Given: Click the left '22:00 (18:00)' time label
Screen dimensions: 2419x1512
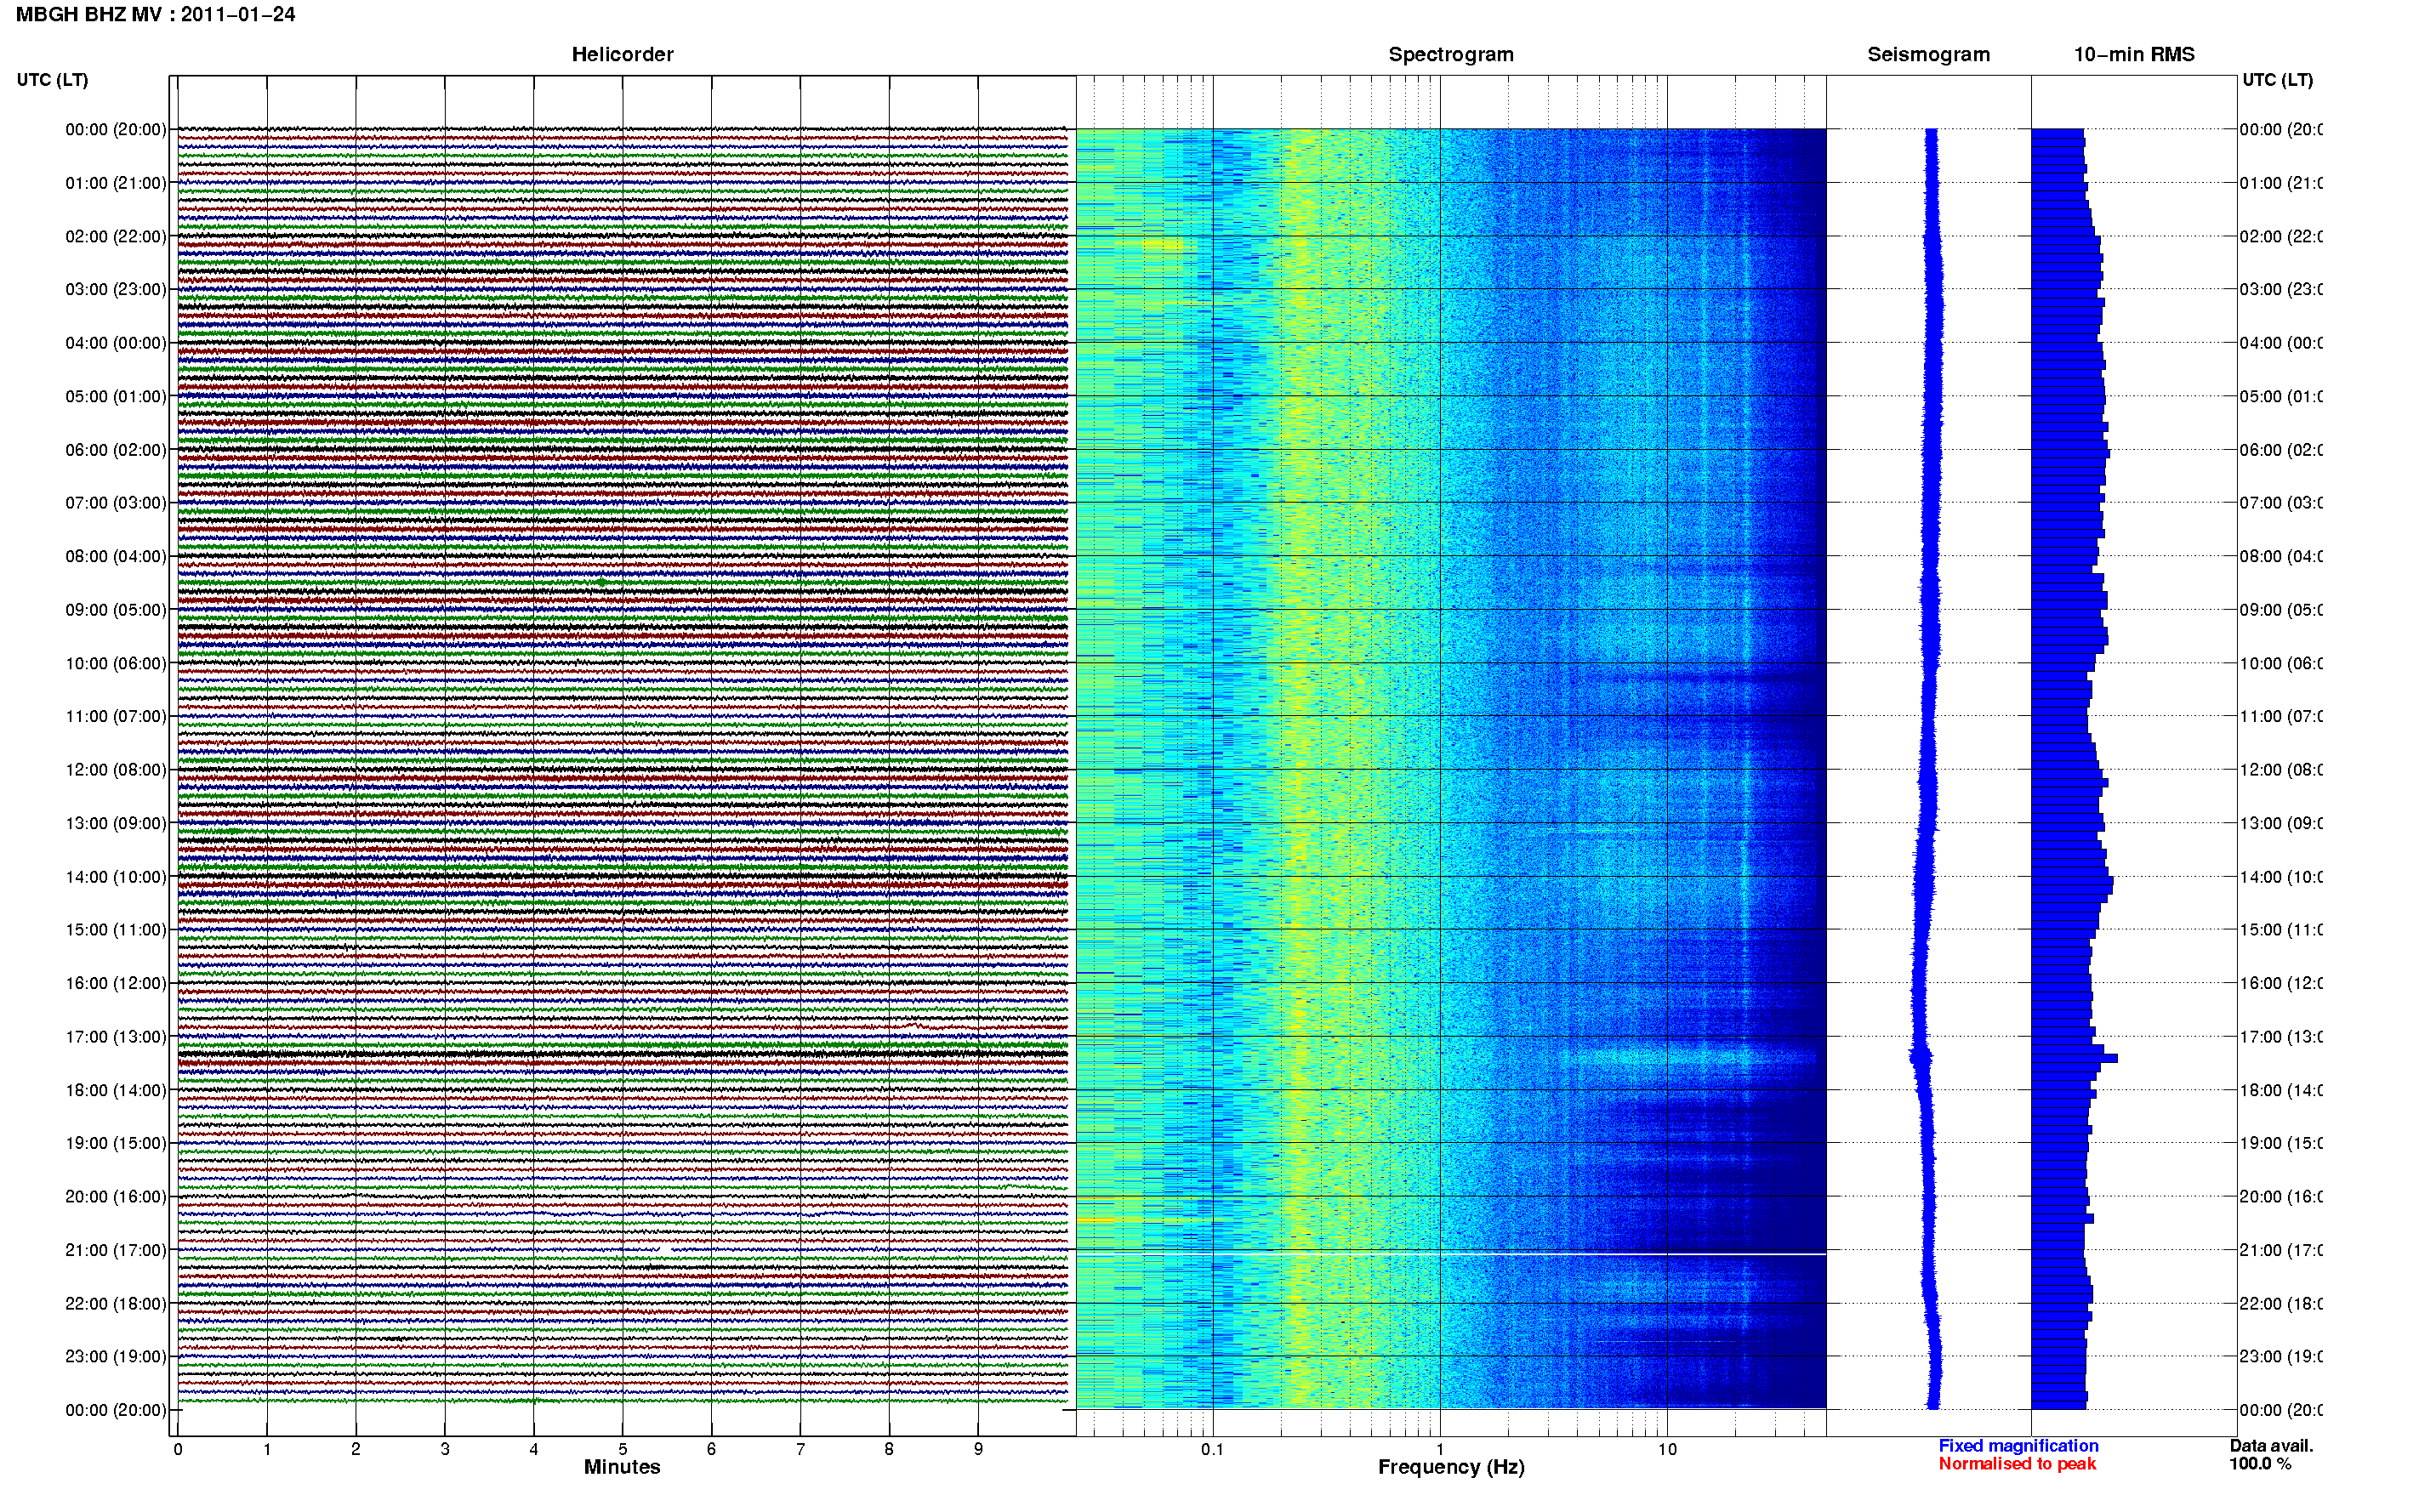Looking at the screenshot, I should click(x=116, y=1304).
